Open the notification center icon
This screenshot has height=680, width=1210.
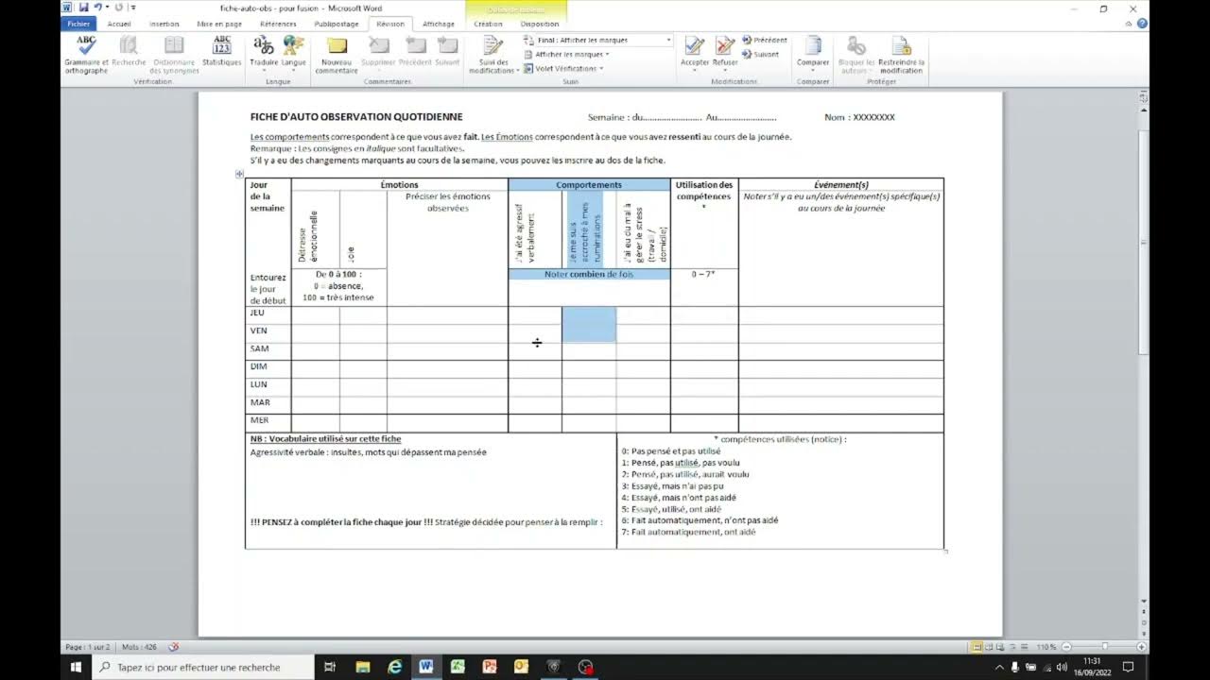click(1128, 667)
